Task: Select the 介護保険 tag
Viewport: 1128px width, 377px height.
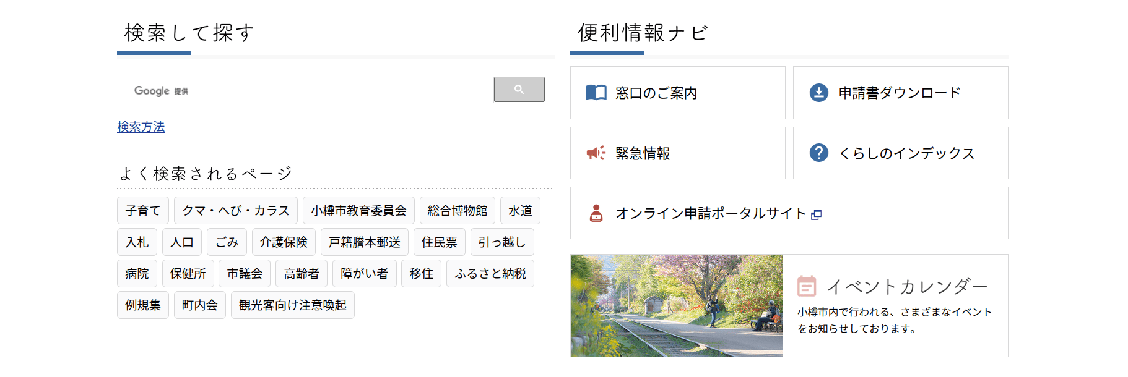Action: 284,242
